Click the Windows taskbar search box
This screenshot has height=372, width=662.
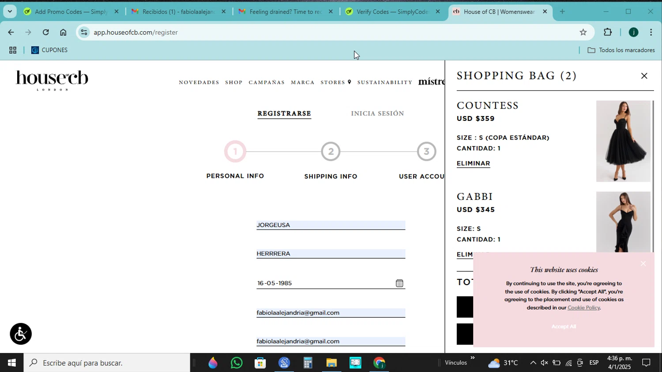pyautogui.click(x=107, y=363)
